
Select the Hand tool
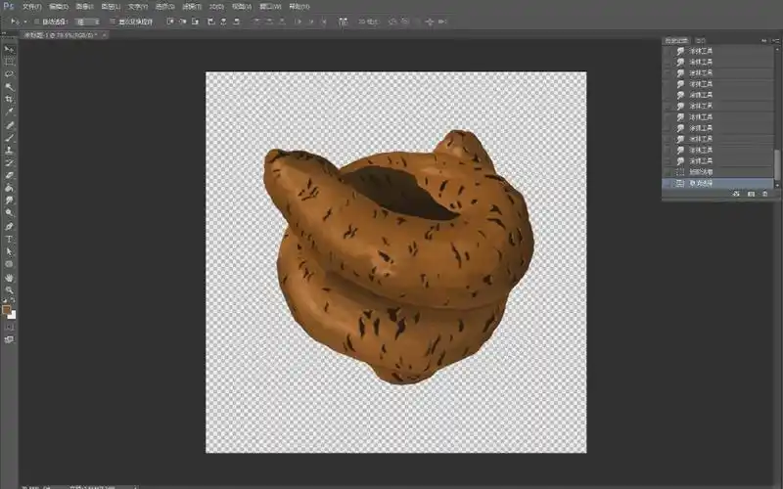pyautogui.click(x=10, y=277)
